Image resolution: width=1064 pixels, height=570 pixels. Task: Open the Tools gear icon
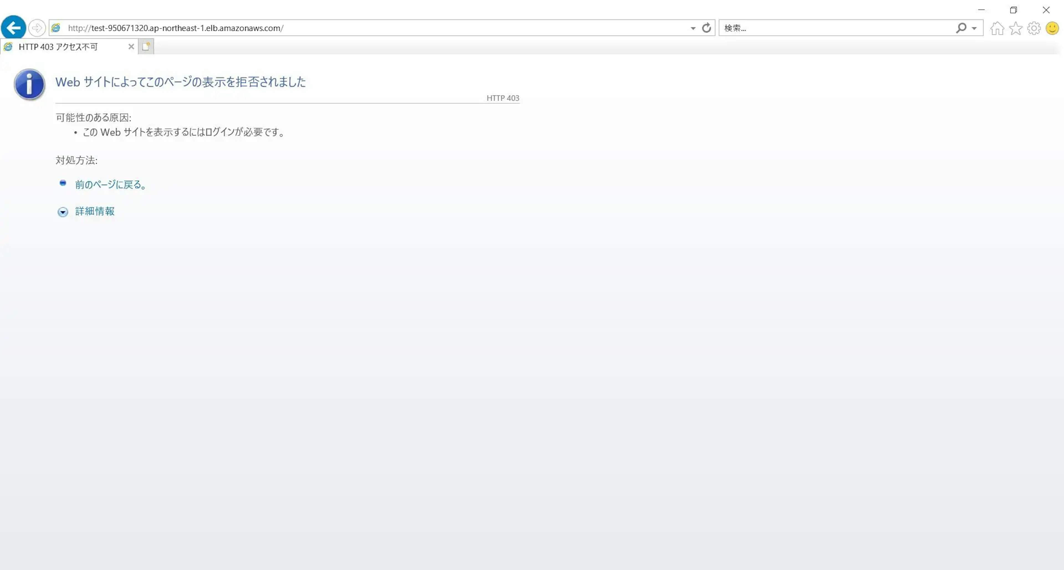tap(1034, 28)
